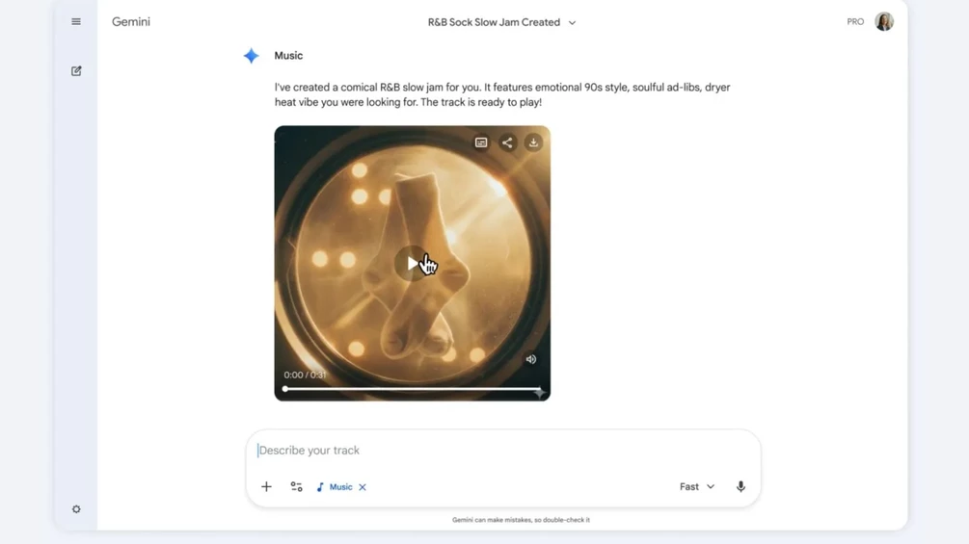The image size is (969, 544).
Task: Remove the Music chip with X
Action: pyautogui.click(x=363, y=487)
